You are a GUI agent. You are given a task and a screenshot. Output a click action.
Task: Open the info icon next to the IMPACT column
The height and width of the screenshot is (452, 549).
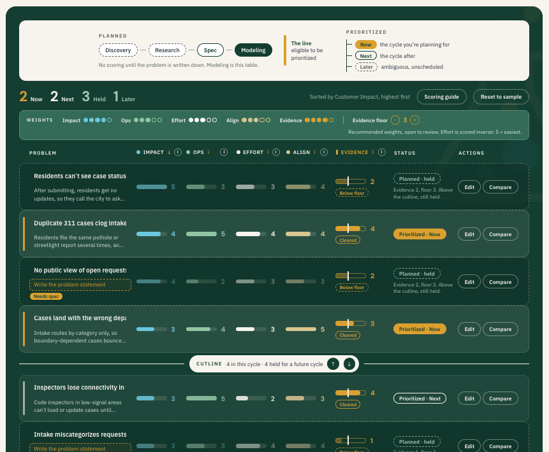coord(178,152)
